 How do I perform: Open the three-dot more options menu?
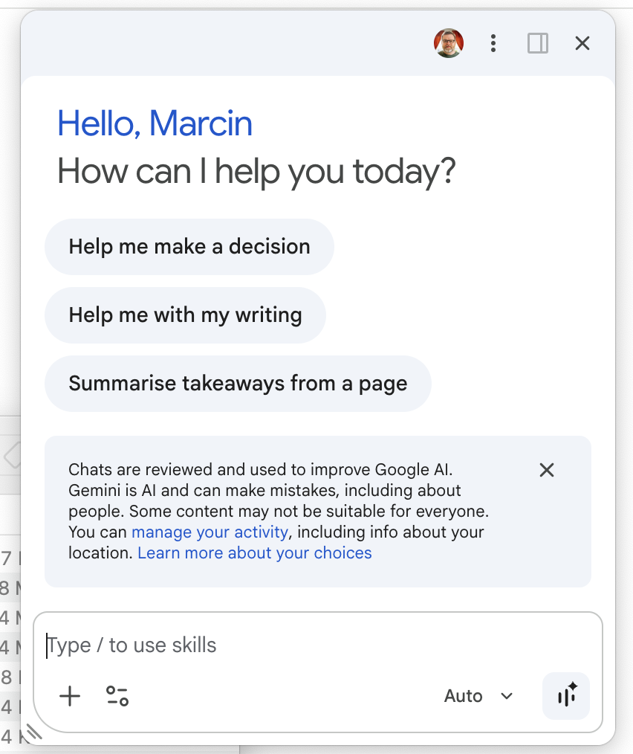pos(493,43)
